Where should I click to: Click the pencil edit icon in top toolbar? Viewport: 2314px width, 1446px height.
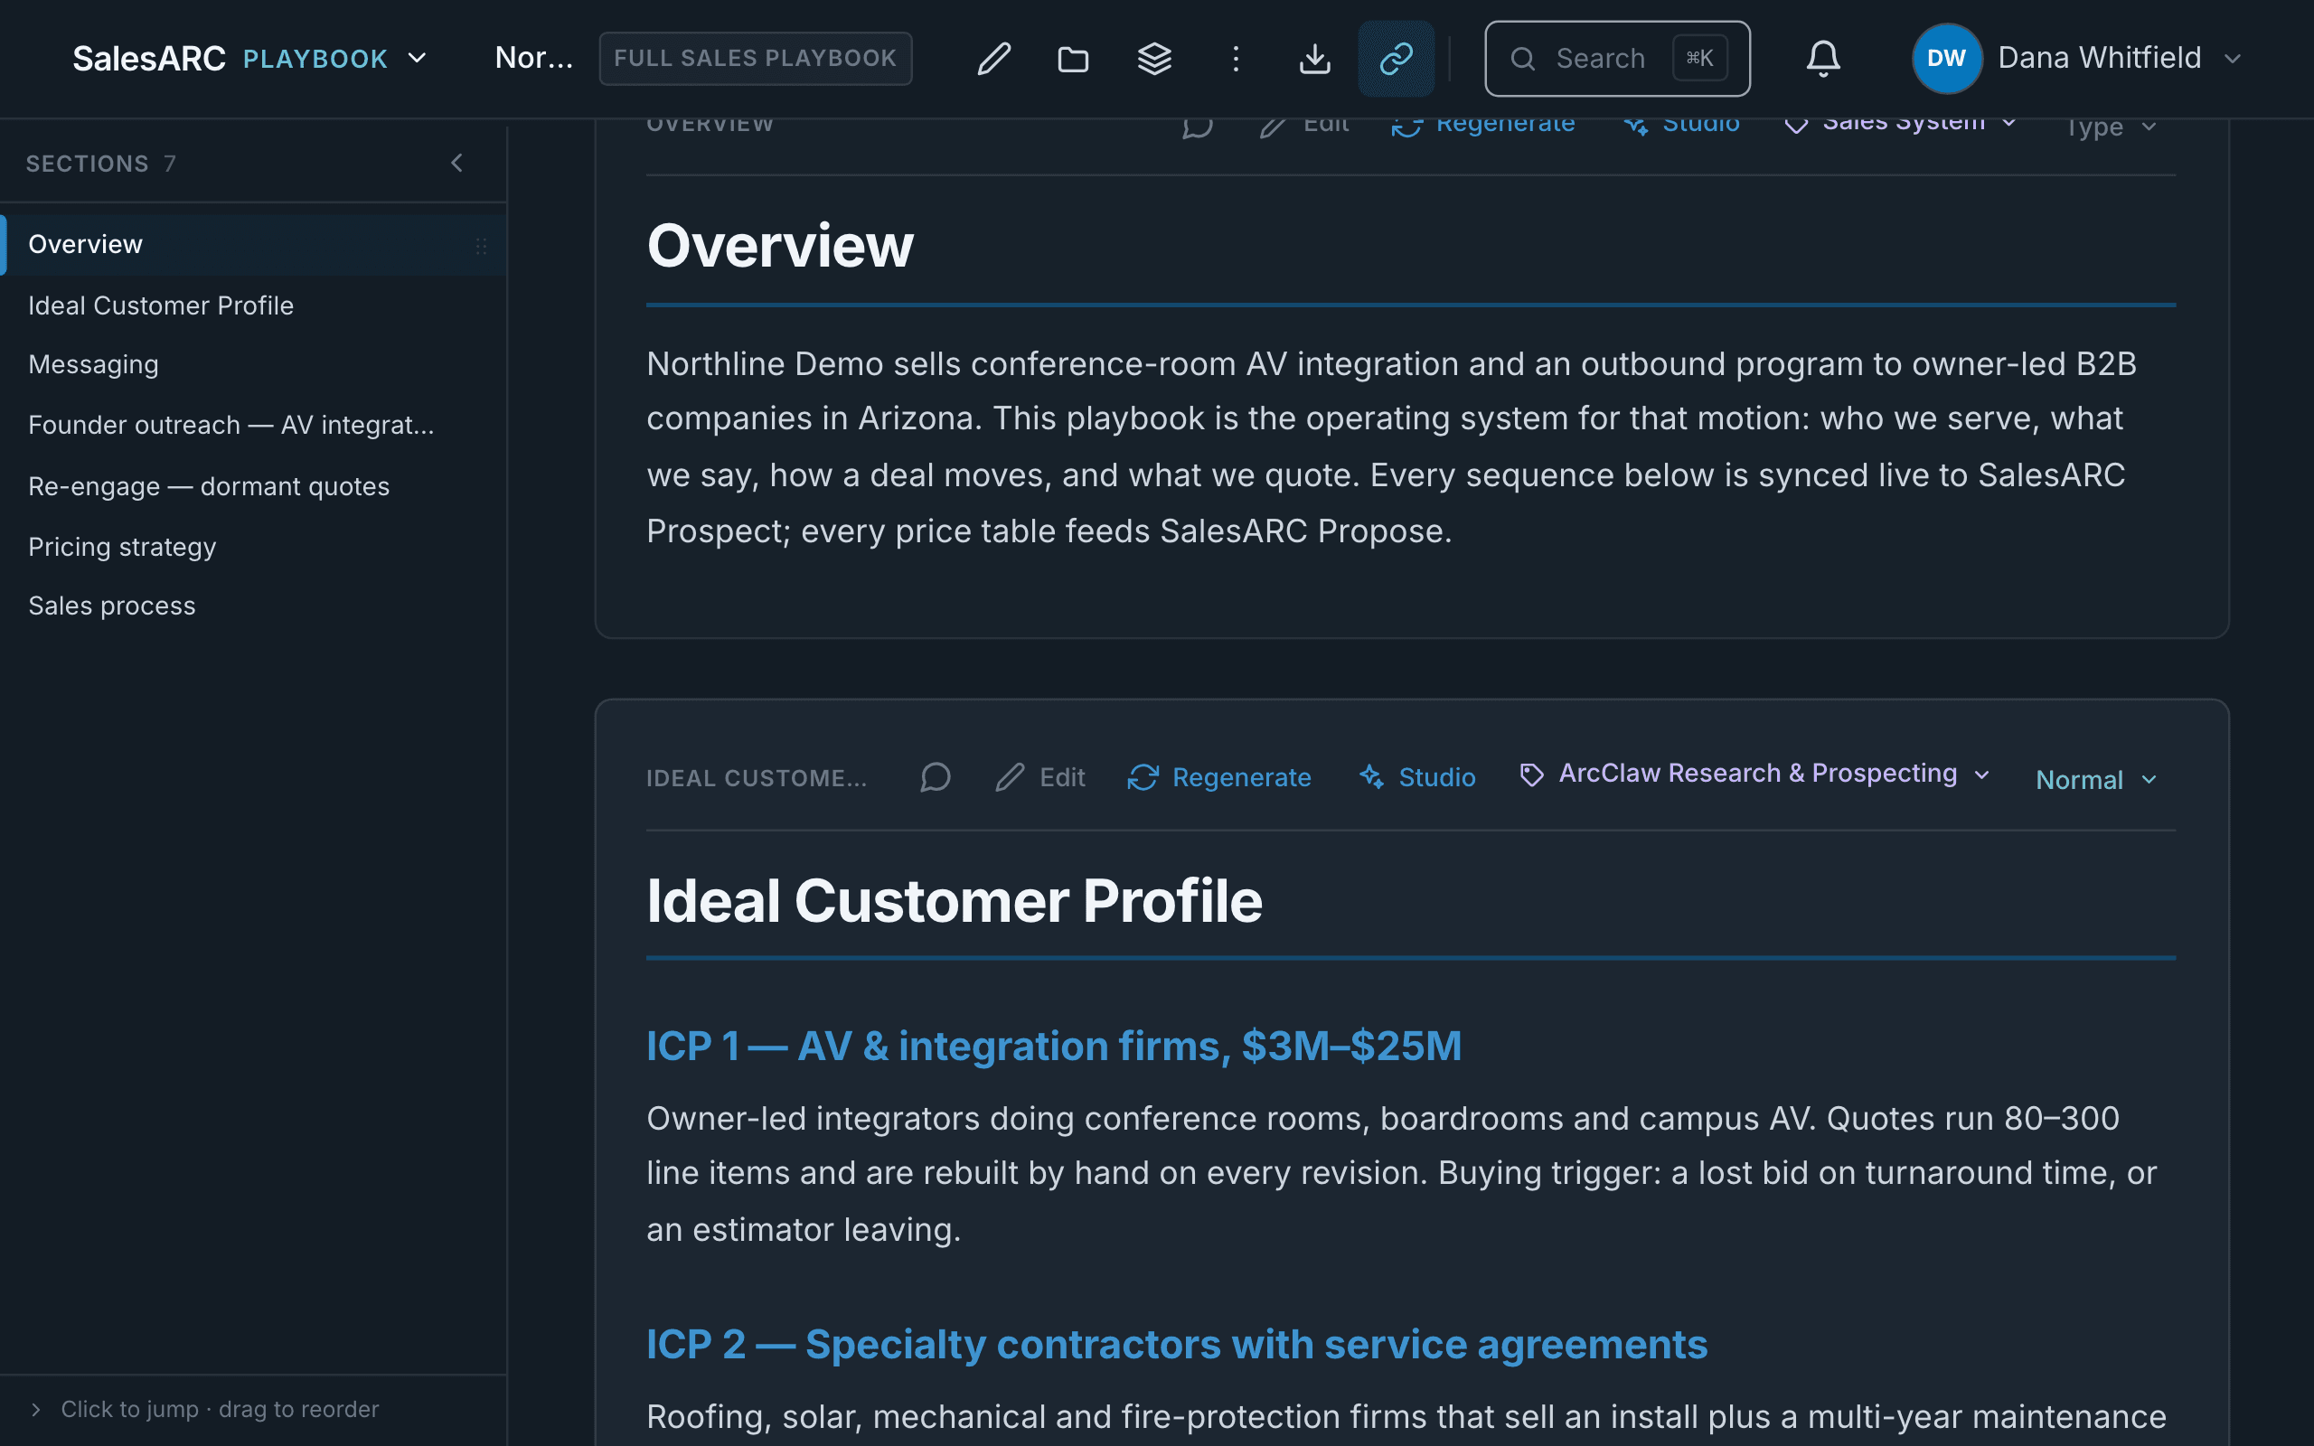pos(993,59)
